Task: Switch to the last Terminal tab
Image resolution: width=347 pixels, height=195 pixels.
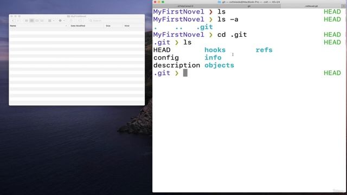Action: 311,6
